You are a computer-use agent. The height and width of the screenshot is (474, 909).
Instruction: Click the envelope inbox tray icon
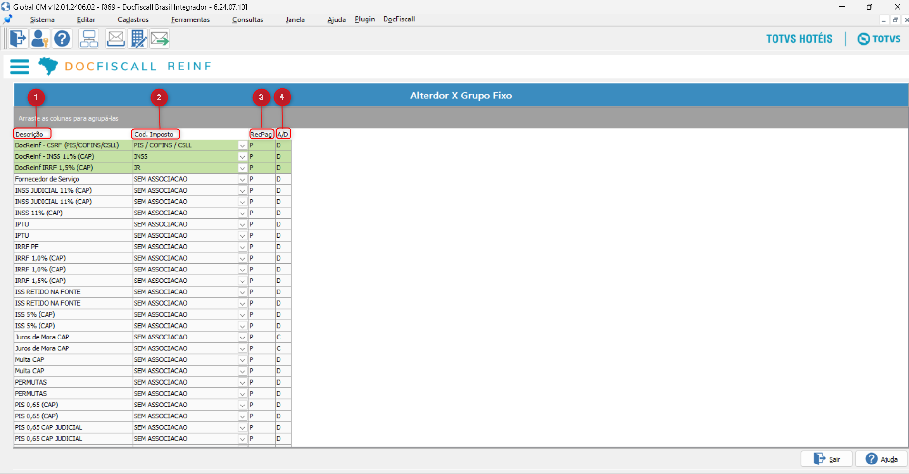(x=116, y=39)
